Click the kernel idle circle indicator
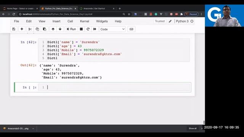Viewport: 244px width, 137px height. tap(192, 21)
